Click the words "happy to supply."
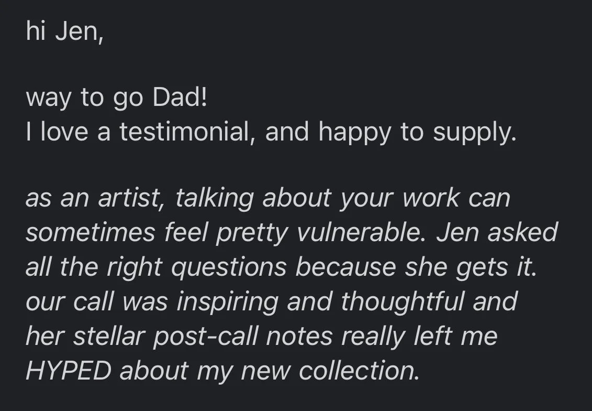Viewport: 592px width, 411px height. point(417,133)
